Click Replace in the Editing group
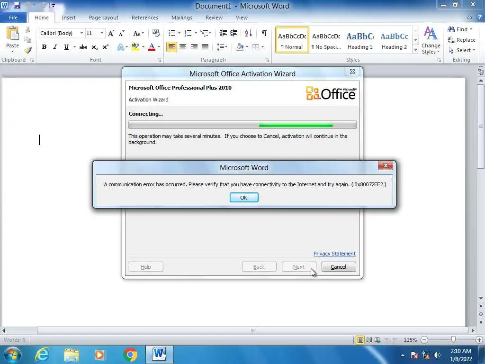This screenshot has height=364, width=485. coord(461,40)
